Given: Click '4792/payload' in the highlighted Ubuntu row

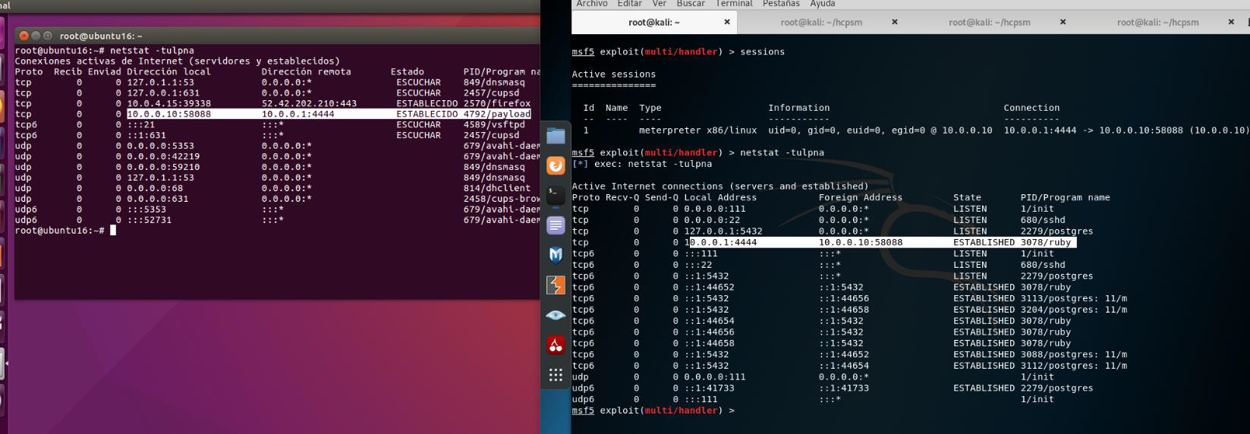Looking at the screenshot, I should 497,114.
